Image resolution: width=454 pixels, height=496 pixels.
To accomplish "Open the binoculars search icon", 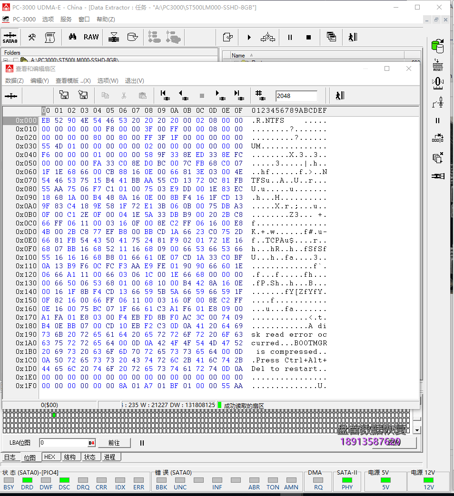I will 72,37.
